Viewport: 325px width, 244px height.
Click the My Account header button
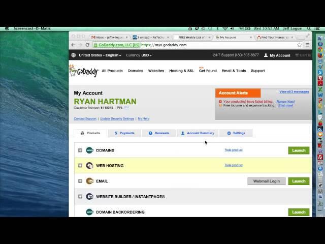[x=277, y=55]
